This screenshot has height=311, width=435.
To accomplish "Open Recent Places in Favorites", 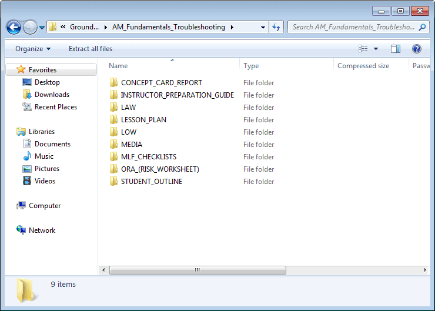I will pyautogui.click(x=56, y=107).
